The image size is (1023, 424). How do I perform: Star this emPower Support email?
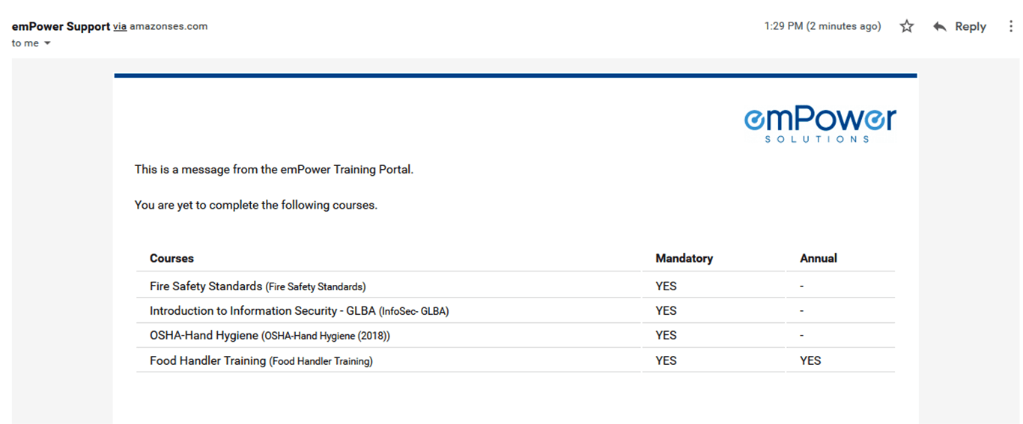[x=907, y=27]
